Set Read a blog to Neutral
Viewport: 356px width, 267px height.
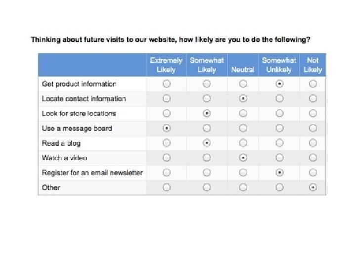tap(243, 143)
